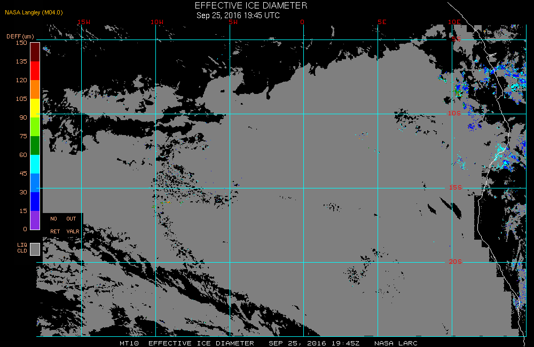Click the MT10 text in the footer
The width and height of the screenshot is (534, 347).
129,343
